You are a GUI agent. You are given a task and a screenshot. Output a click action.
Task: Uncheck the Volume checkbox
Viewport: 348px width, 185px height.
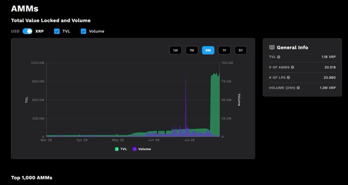pyautogui.click(x=83, y=31)
